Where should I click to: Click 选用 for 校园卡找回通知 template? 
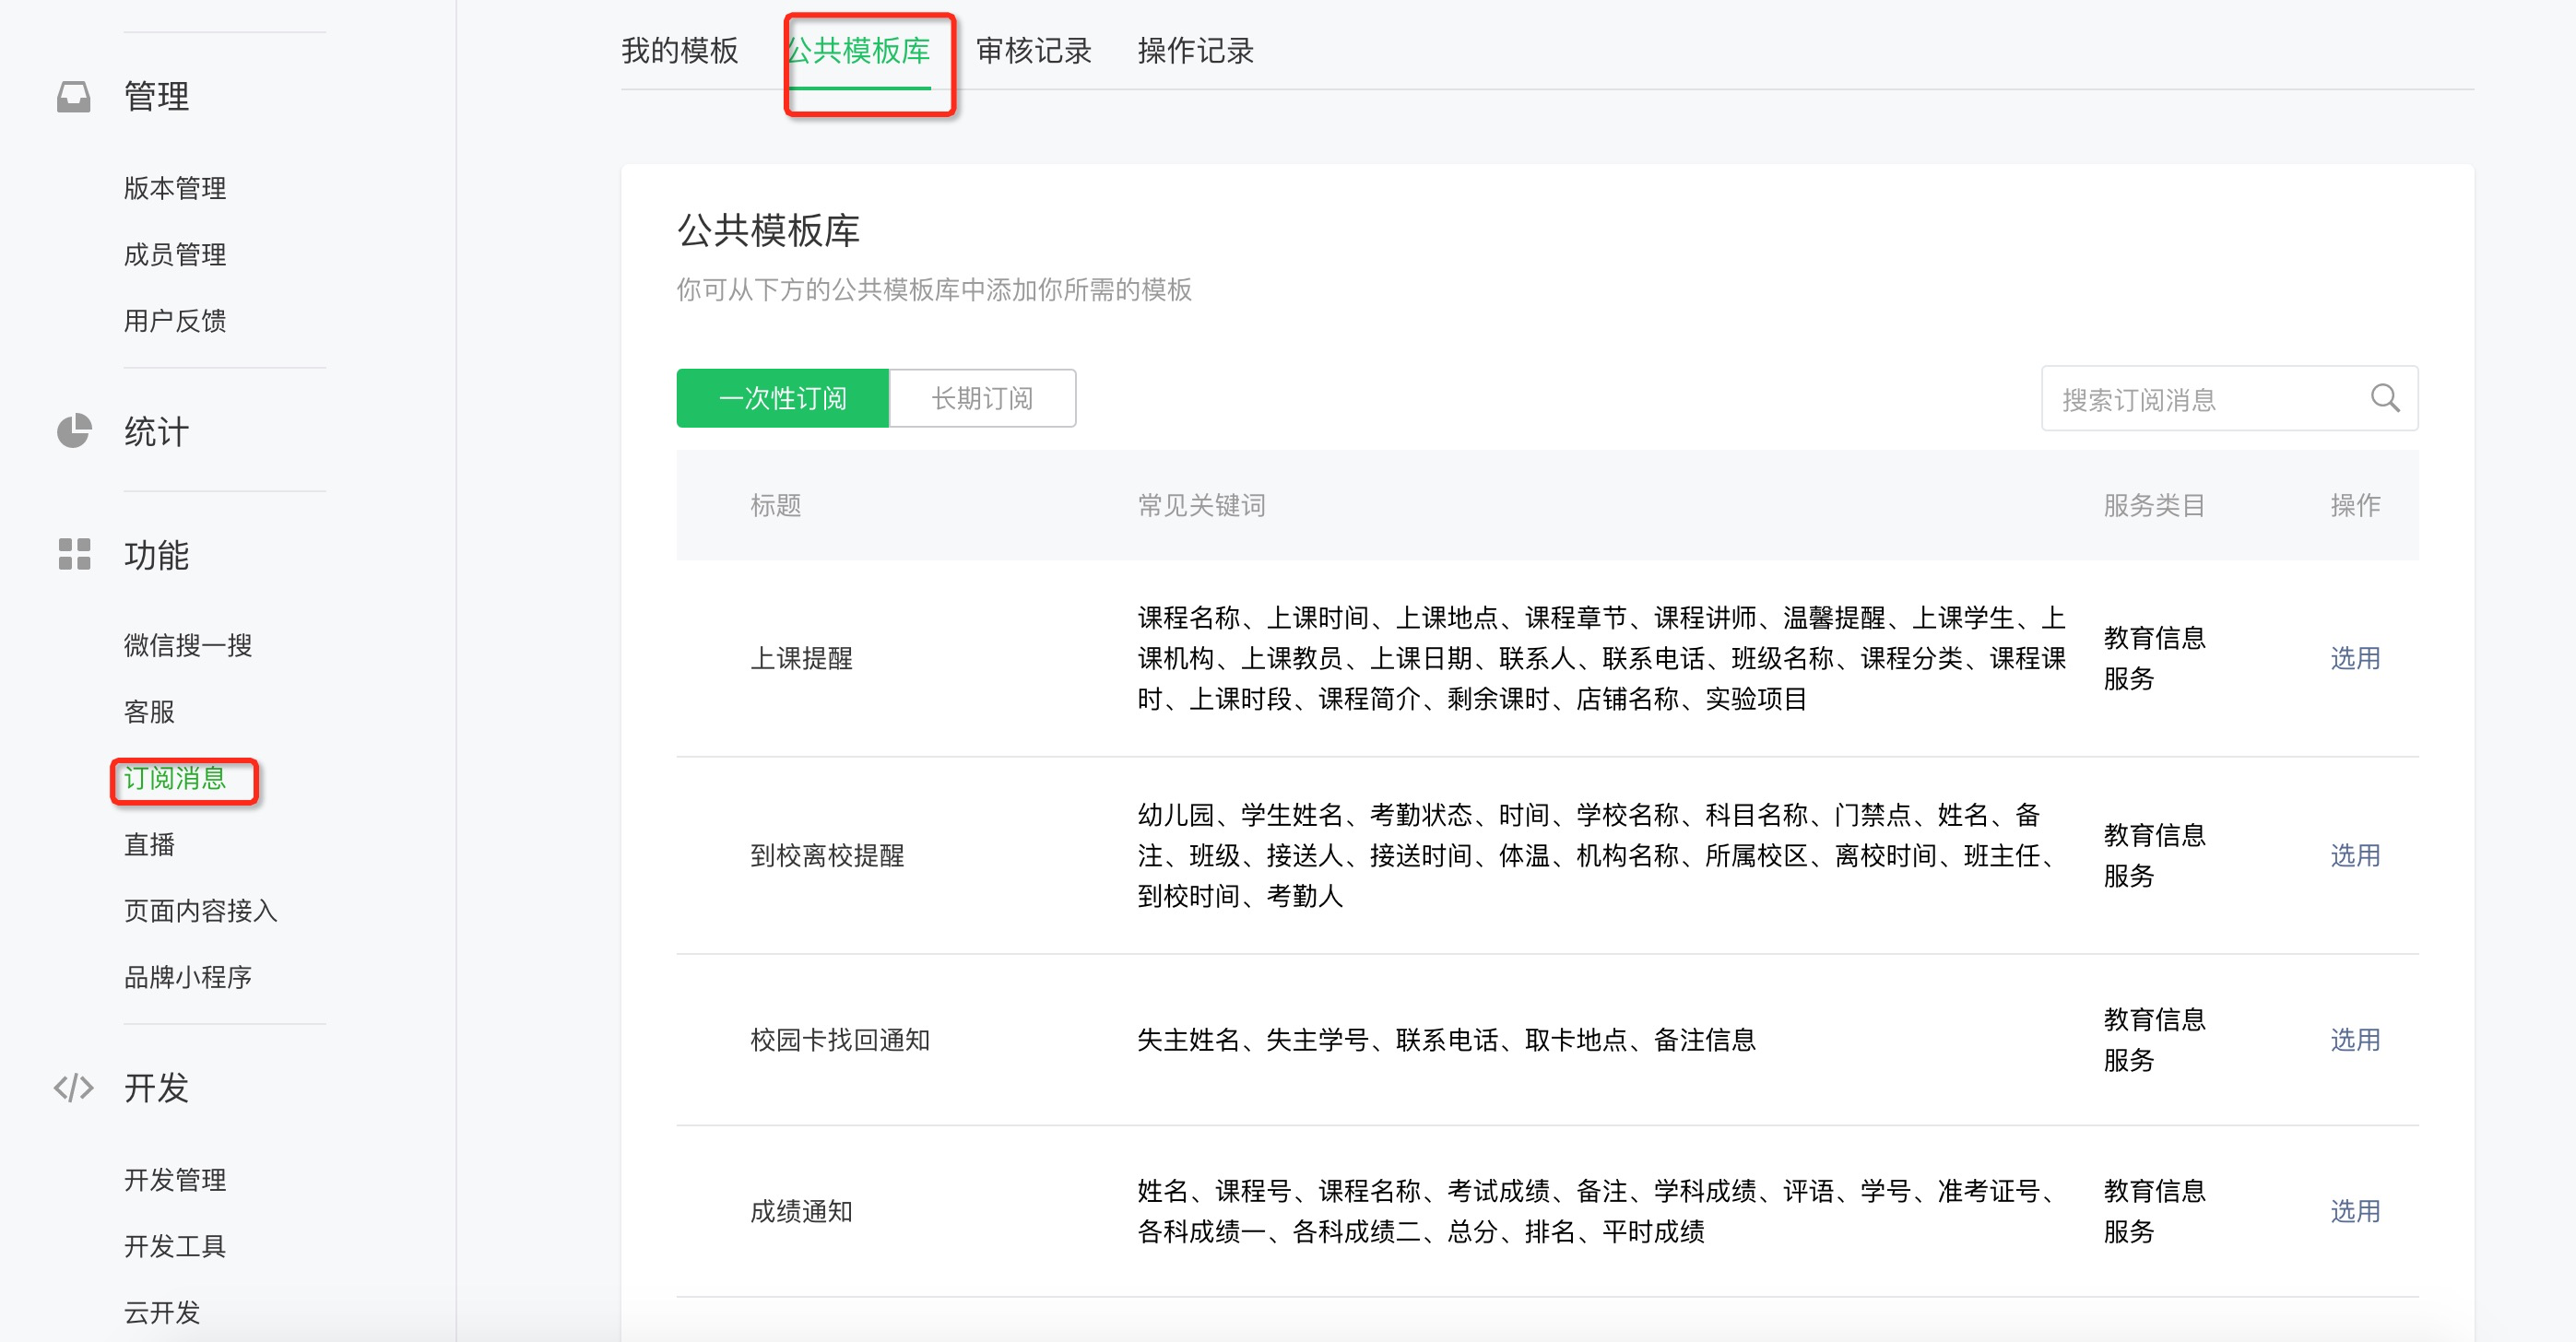coord(2354,1040)
